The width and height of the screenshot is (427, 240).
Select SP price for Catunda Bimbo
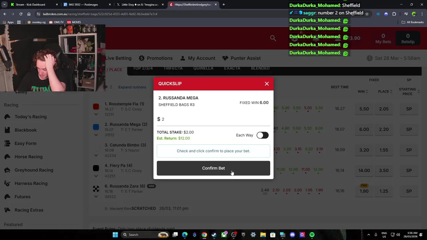[409, 150]
